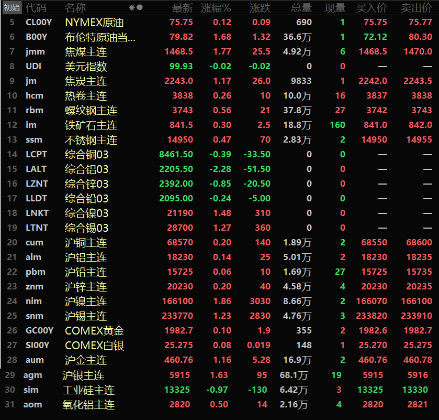Viewport: 439px width, 420px height.
Task: Sort by the 现量 column header
Action: pyautogui.click(x=335, y=8)
